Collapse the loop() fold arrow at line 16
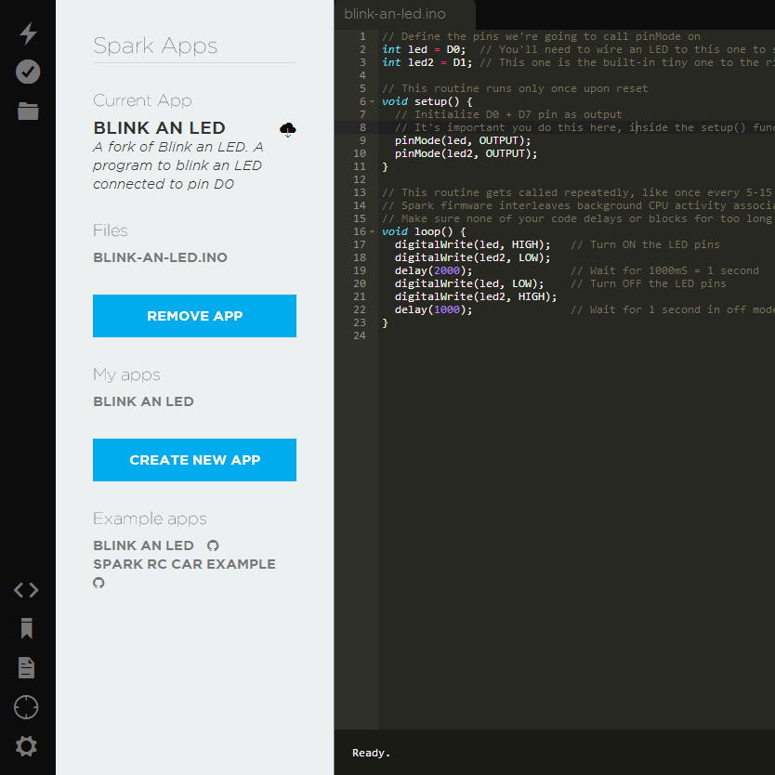775x775 pixels. click(x=373, y=231)
